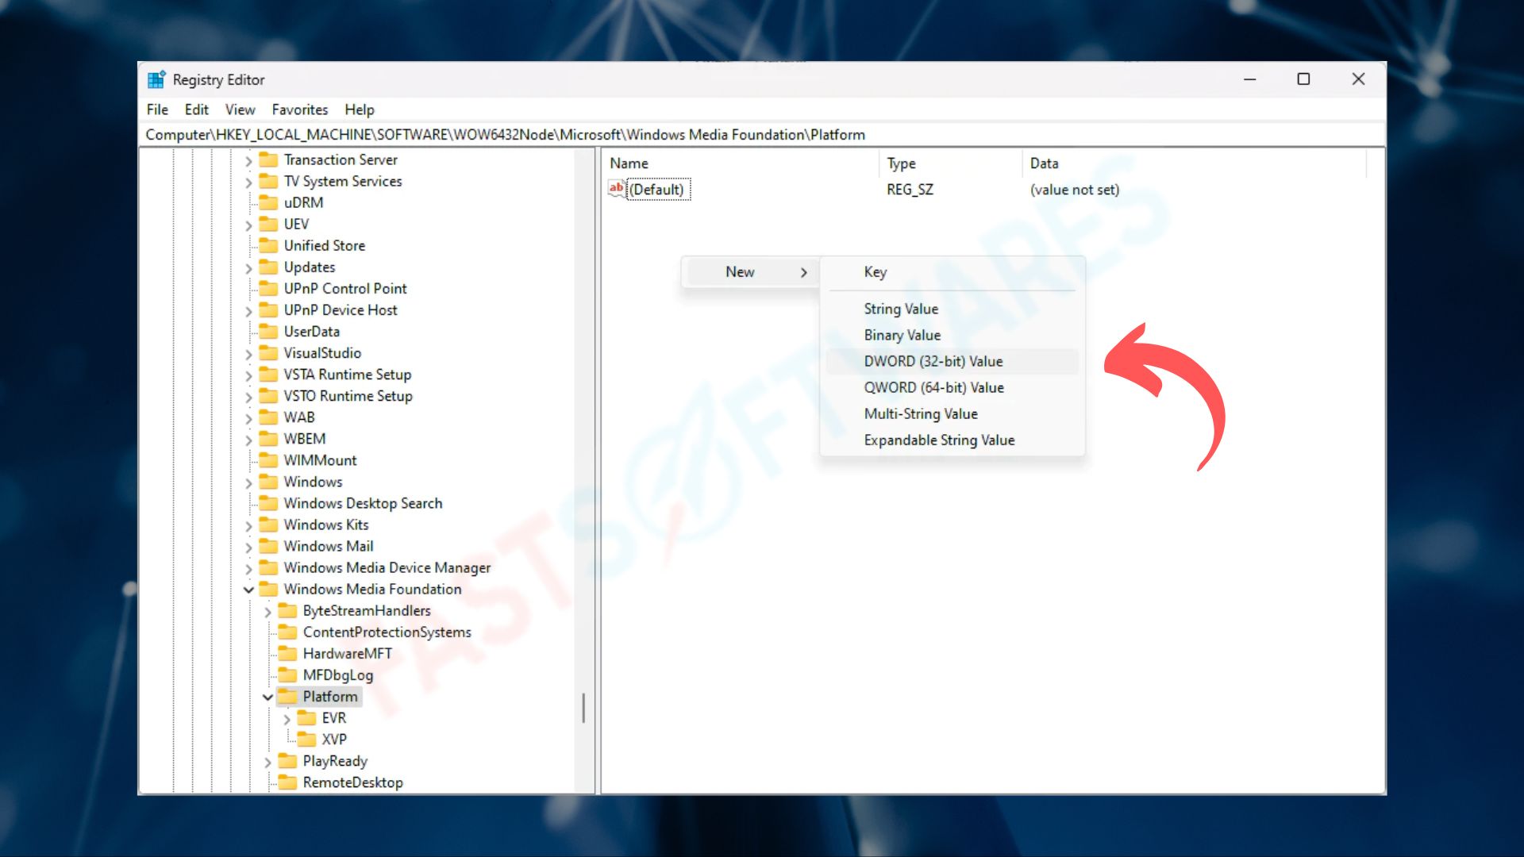Click the Name column header

coord(740,163)
